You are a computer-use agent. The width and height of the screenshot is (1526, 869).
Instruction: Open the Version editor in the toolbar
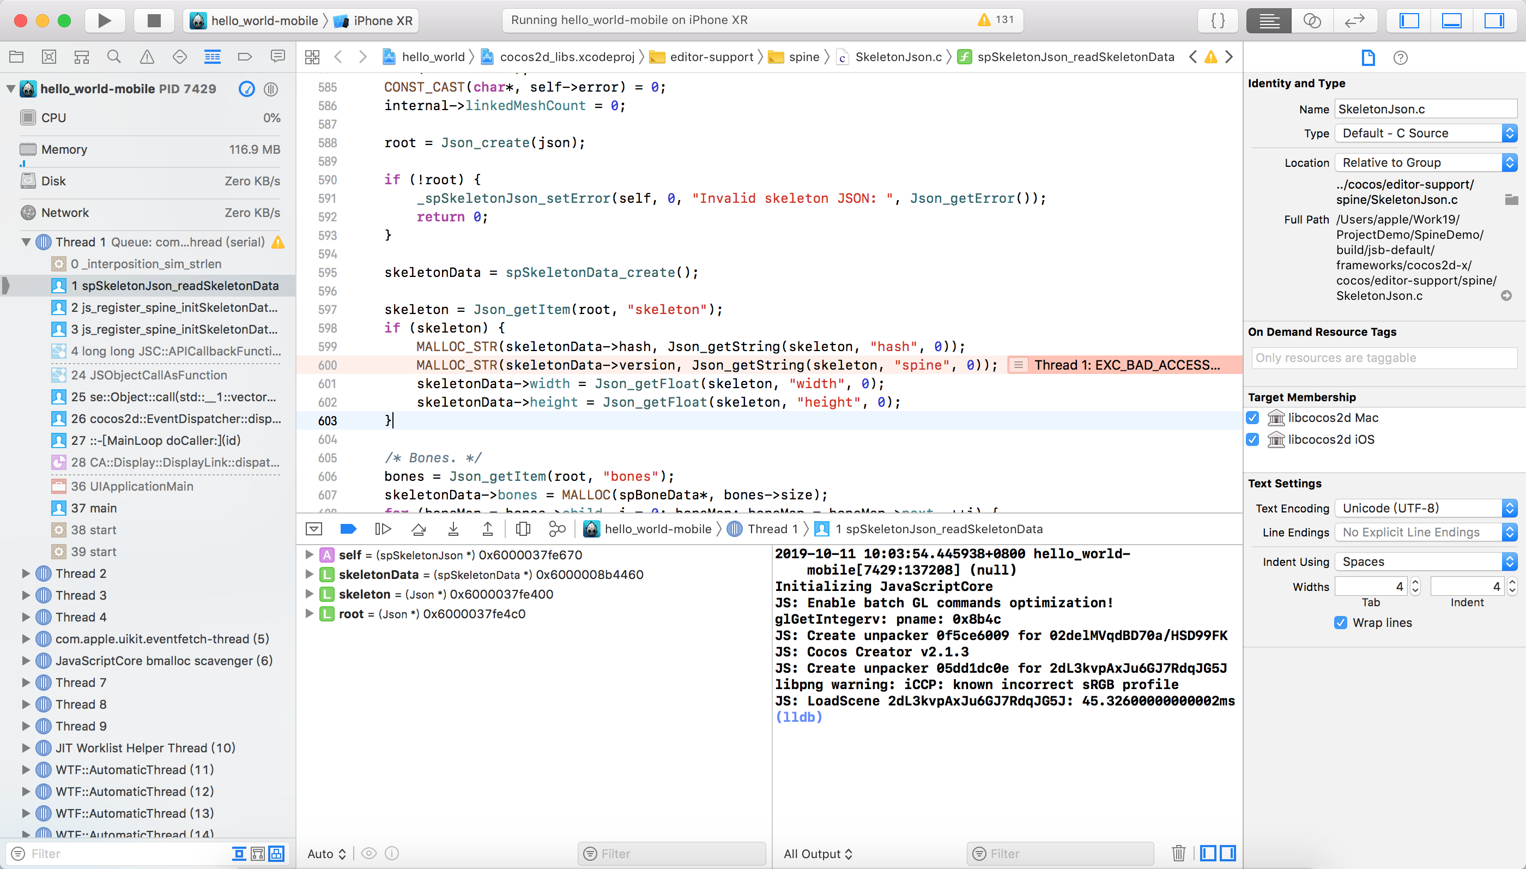click(1355, 21)
